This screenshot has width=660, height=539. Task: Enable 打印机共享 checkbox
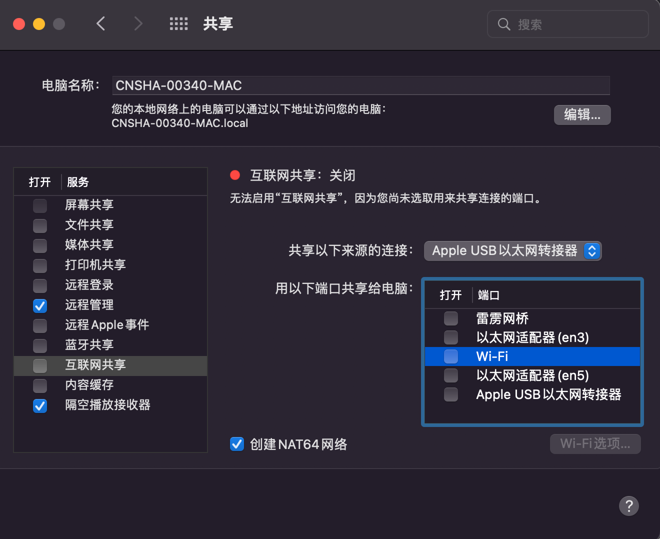pyautogui.click(x=40, y=265)
